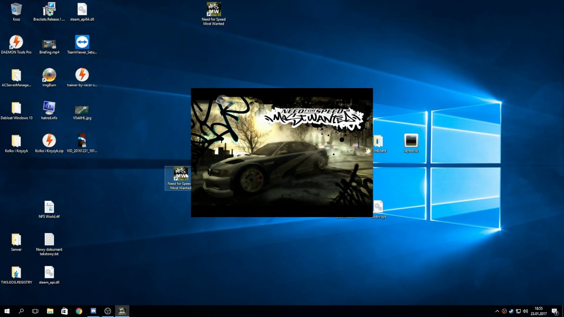
Task: Open Task View on the taskbar
Action: click(35, 311)
